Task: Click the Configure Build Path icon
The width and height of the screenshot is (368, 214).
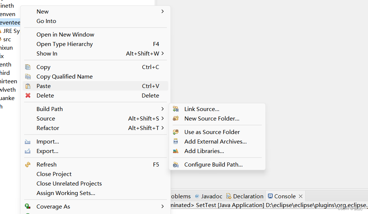Action: (x=176, y=165)
